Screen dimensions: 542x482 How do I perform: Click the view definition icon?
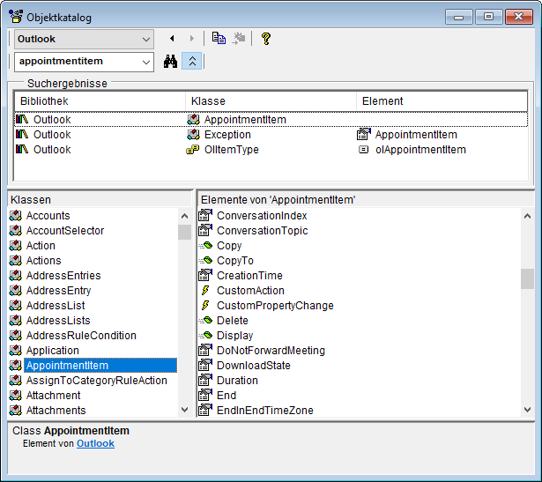(239, 39)
